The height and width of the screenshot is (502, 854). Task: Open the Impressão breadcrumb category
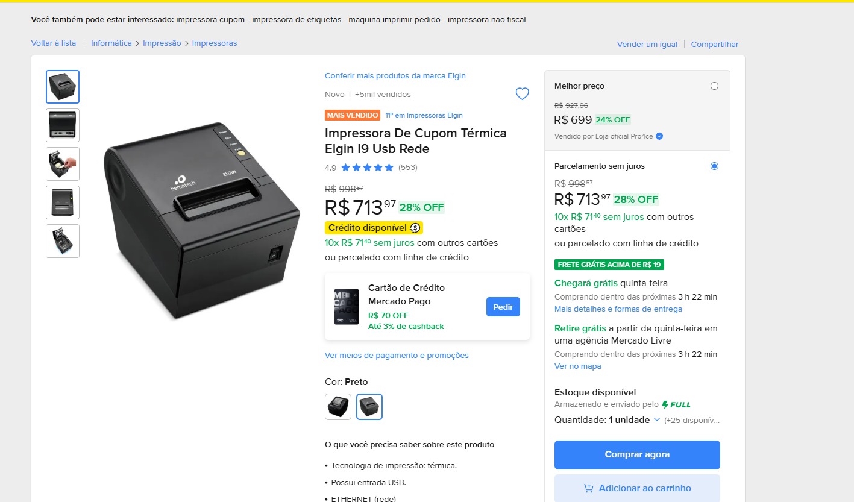click(162, 43)
